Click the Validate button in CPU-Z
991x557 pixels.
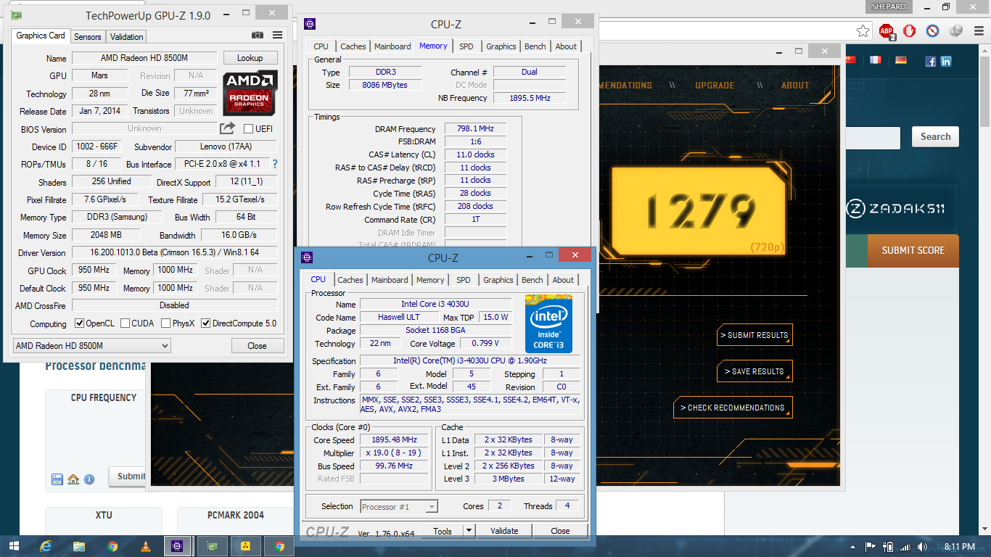504,531
